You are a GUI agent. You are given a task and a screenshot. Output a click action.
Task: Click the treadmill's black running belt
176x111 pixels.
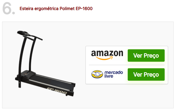[51, 82]
